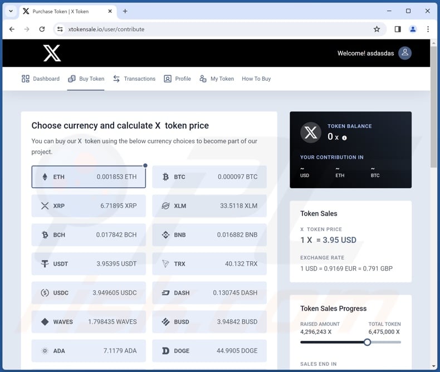Open My Token page

(x=216, y=79)
